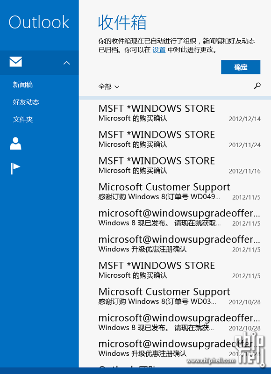Click the 确定 button
Screen dimensions: 271x374
pos(241,67)
